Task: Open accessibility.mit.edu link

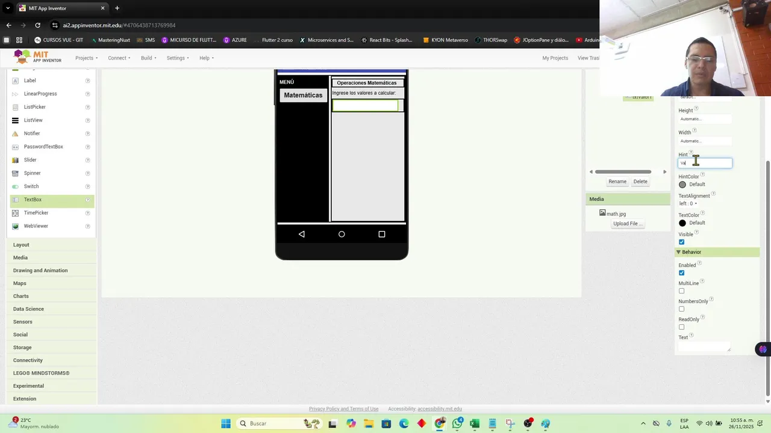Action: (x=440, y=409)
